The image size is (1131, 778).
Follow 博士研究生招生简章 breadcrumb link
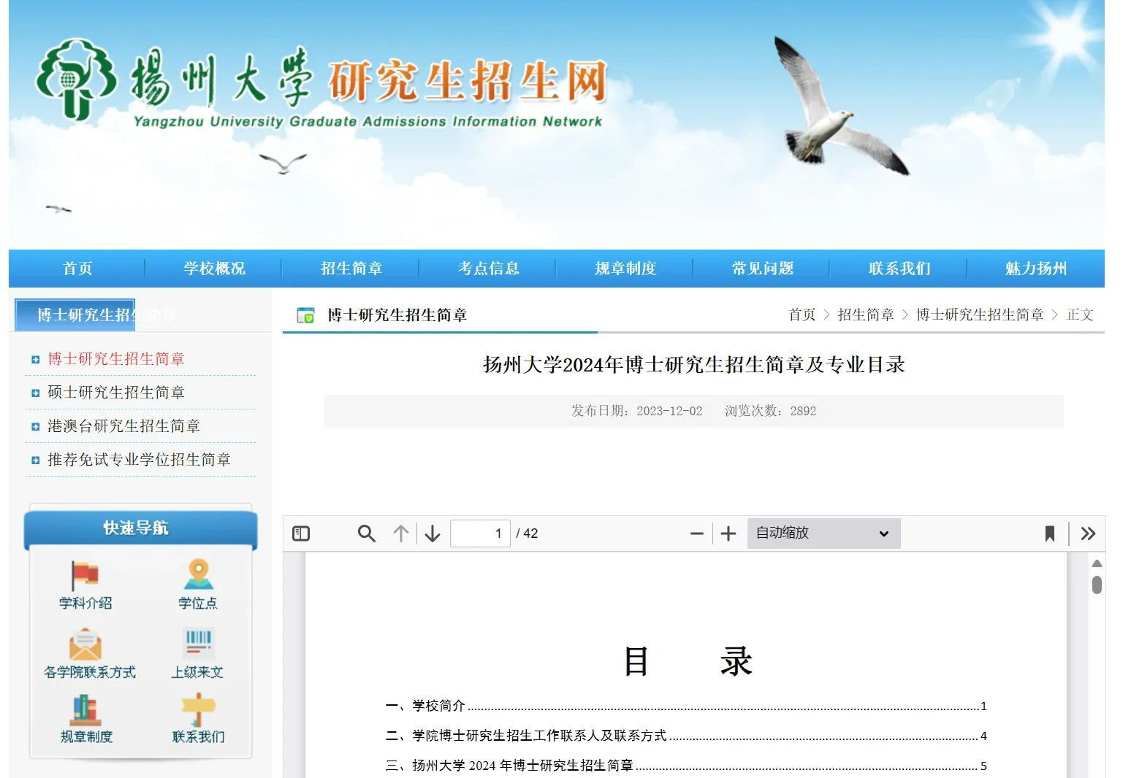tap(980, 315)
